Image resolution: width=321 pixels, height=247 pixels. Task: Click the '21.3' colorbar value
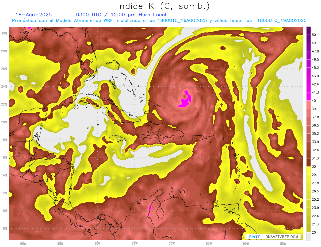[315, 224]
